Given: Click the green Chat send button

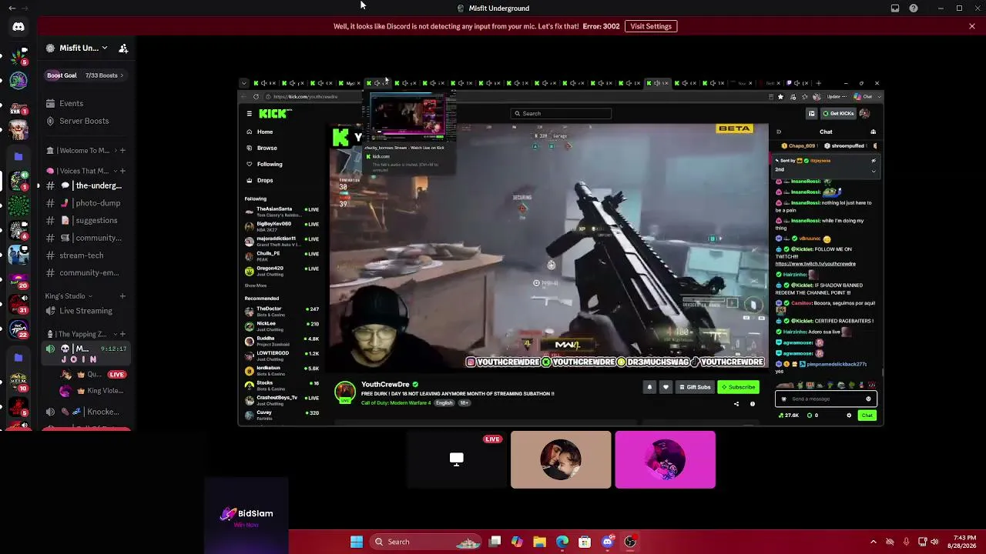Looking at the screenshot, I should point(867,415).
